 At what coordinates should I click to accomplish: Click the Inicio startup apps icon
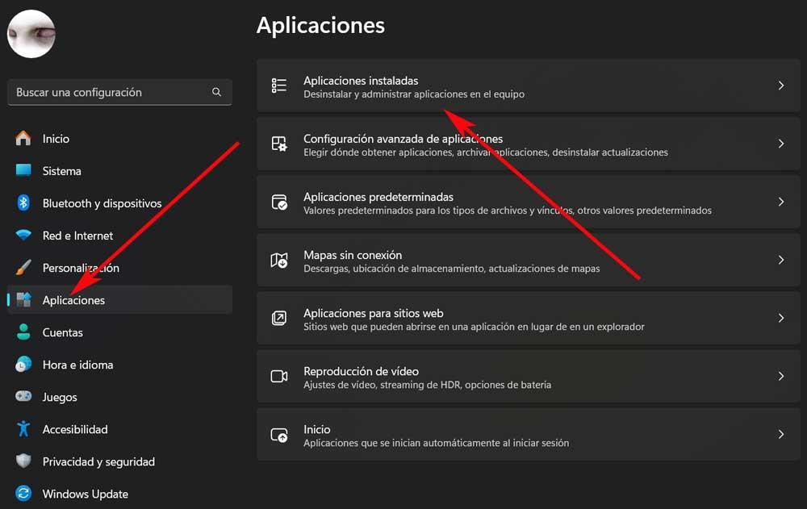click(279, 434)
